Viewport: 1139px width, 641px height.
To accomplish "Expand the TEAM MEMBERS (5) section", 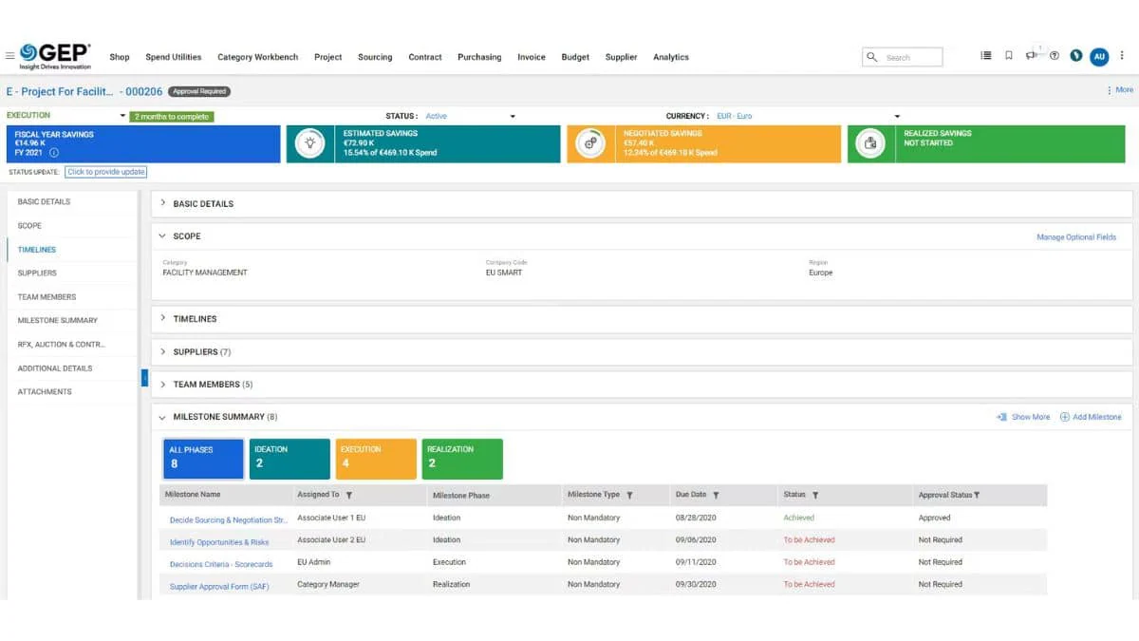I will click(163, 384).
